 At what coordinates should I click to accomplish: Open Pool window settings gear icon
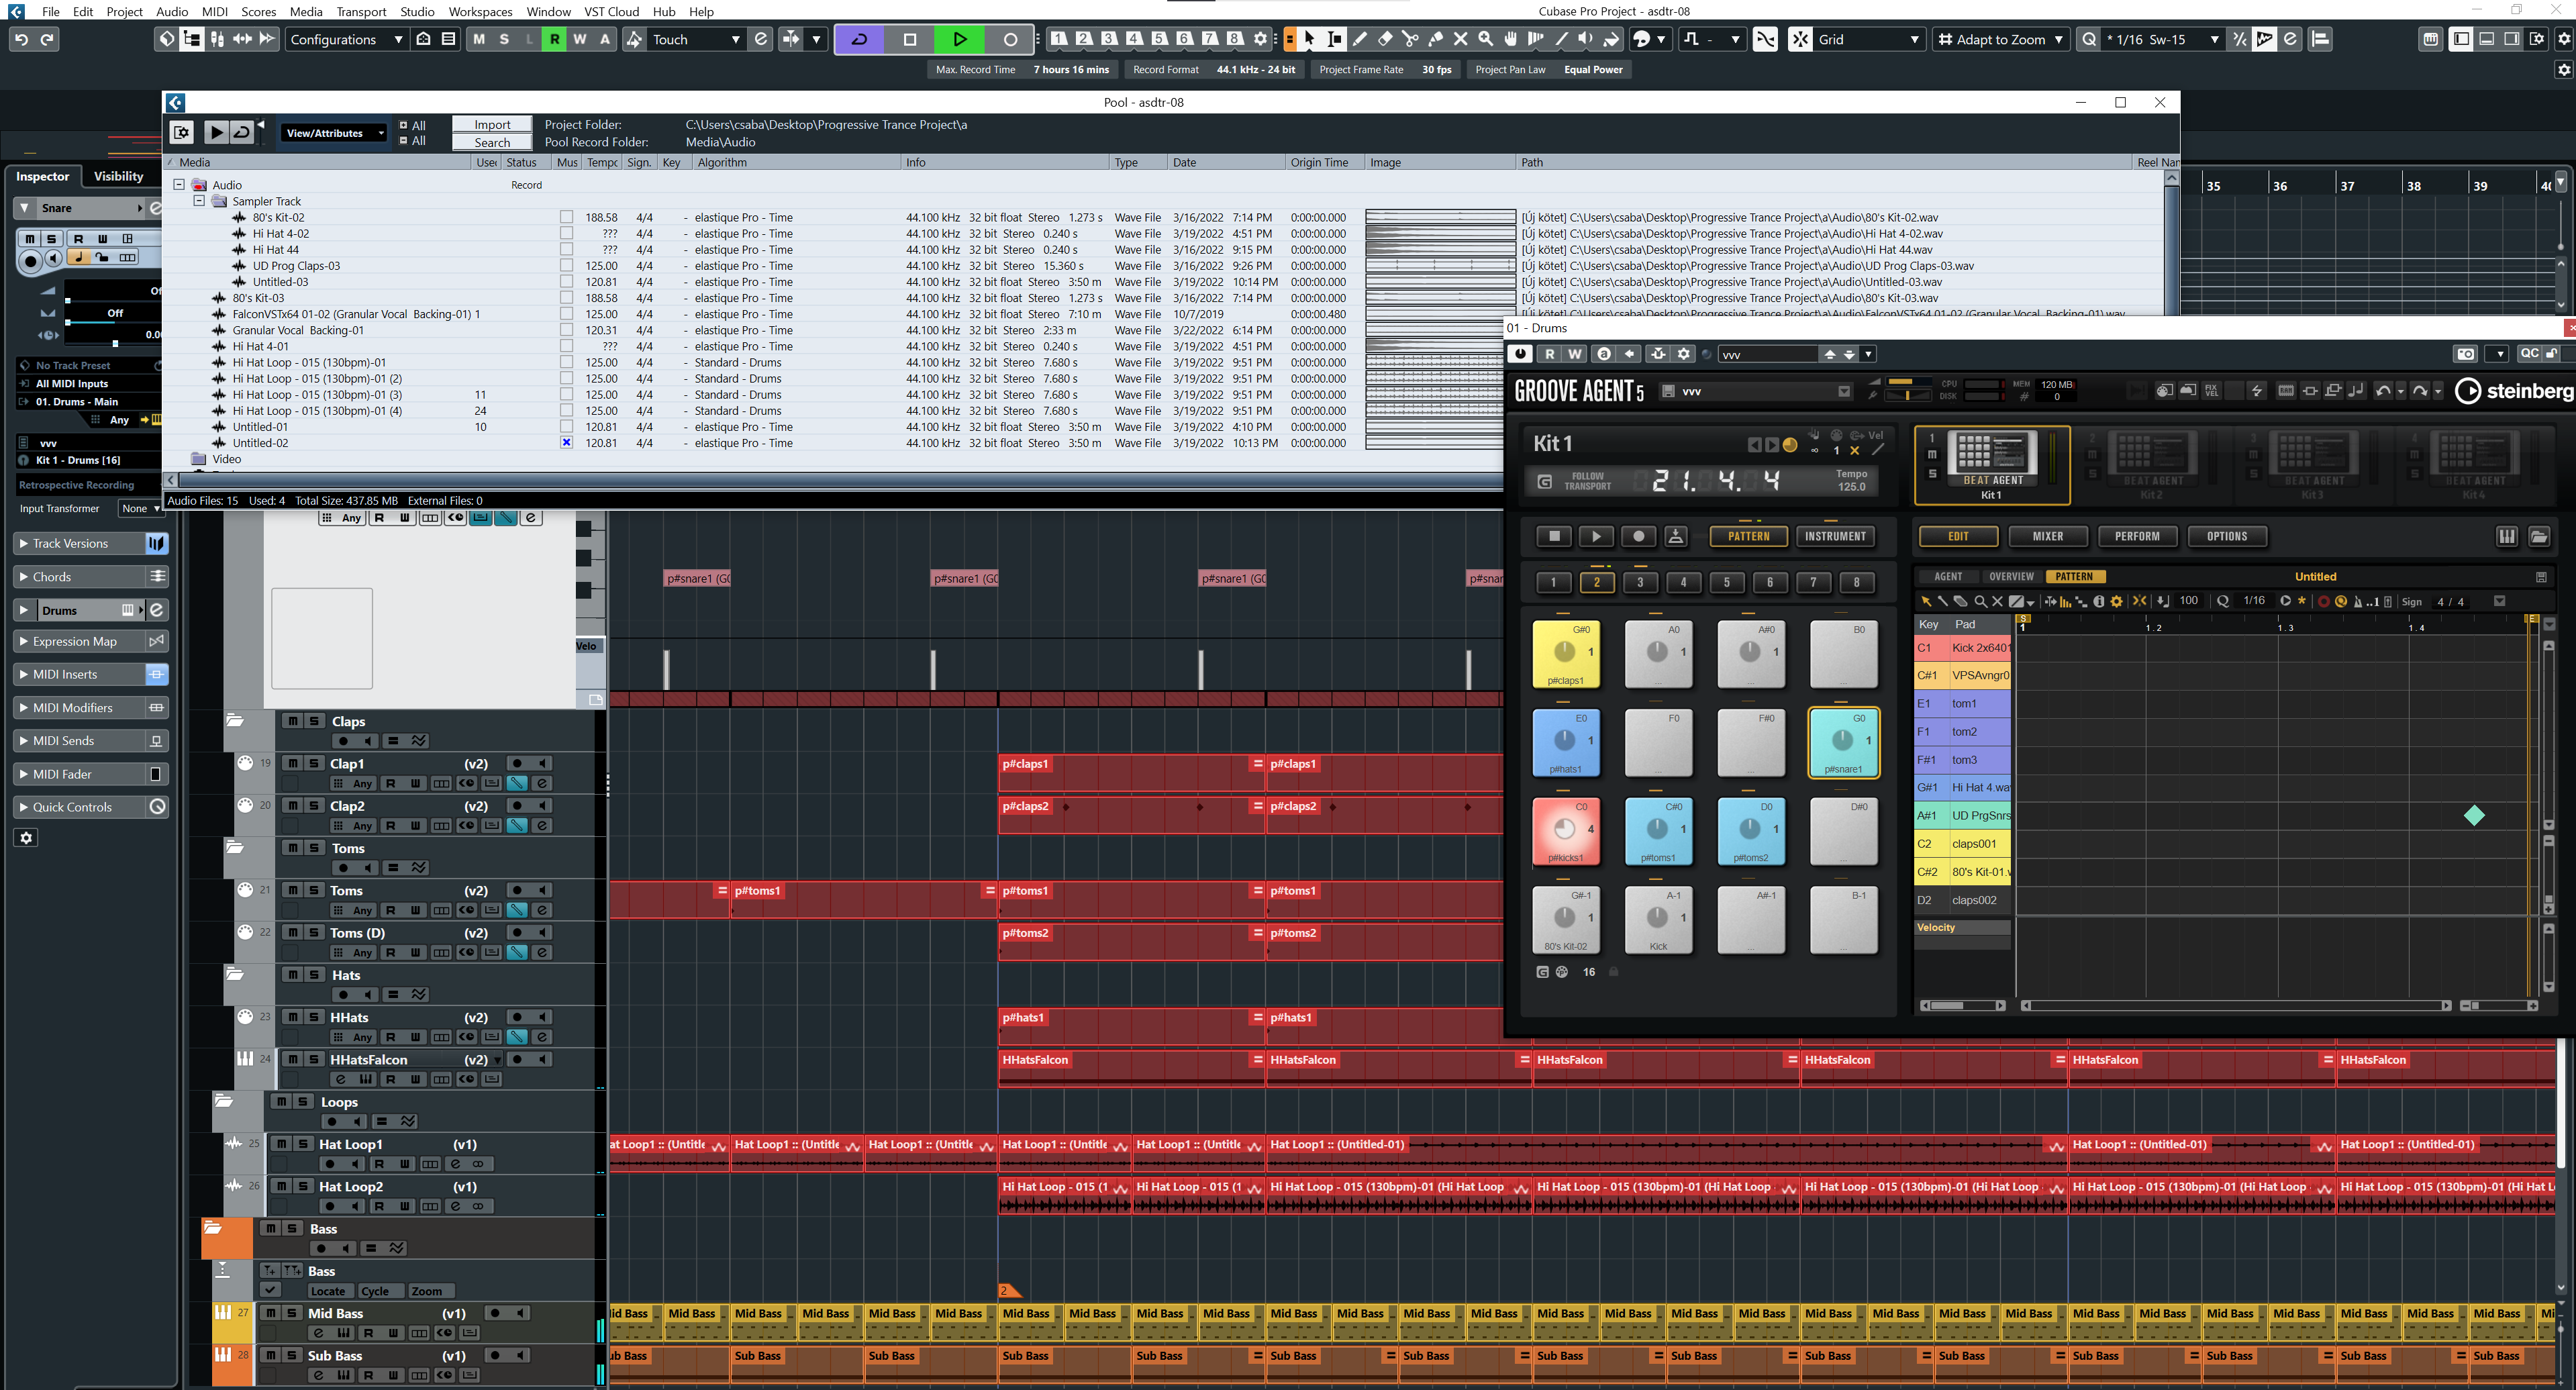pyautogui.click(x=181, y=132)
